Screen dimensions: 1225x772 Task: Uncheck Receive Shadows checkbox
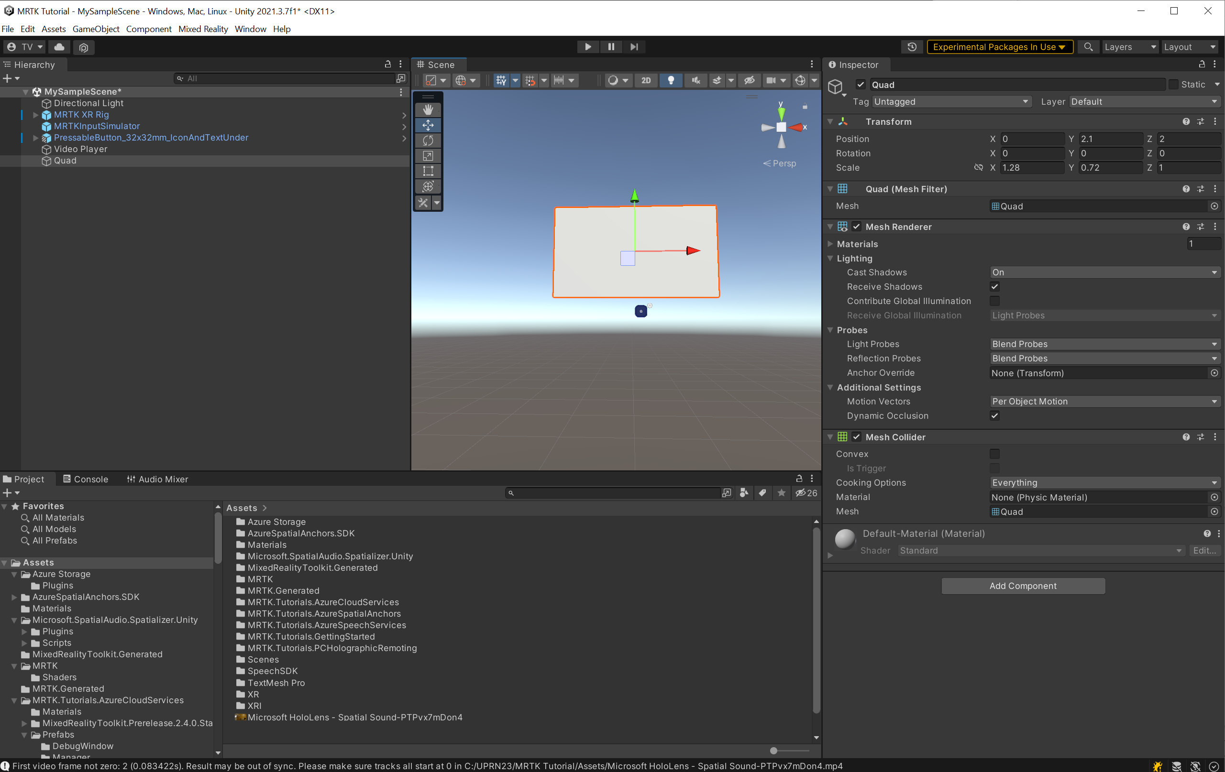click(994, 287)
